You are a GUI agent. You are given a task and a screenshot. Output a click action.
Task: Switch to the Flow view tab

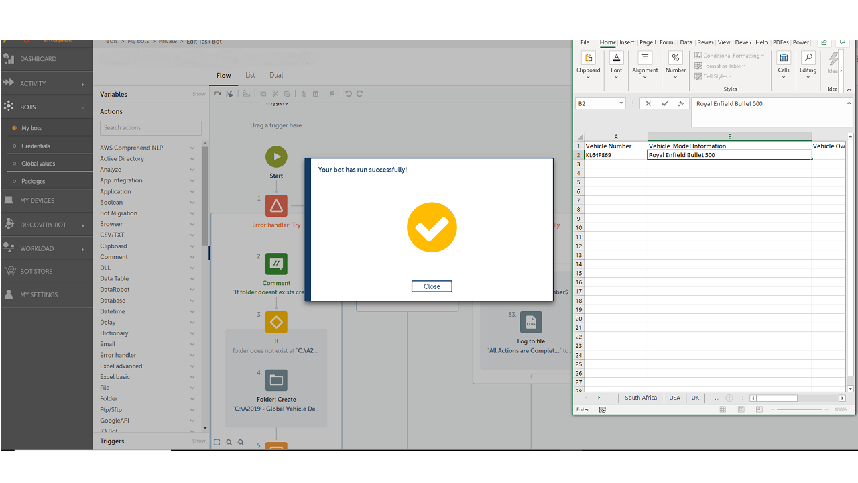pyautogui.click(x=223, y=76)
